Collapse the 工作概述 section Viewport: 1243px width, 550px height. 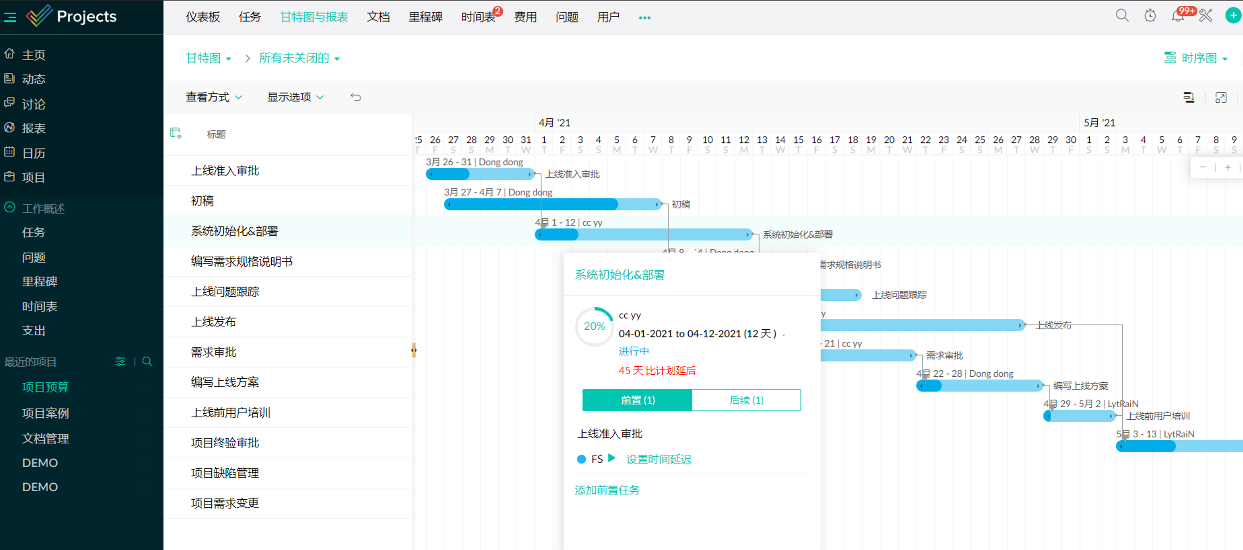tap(10, 208)
